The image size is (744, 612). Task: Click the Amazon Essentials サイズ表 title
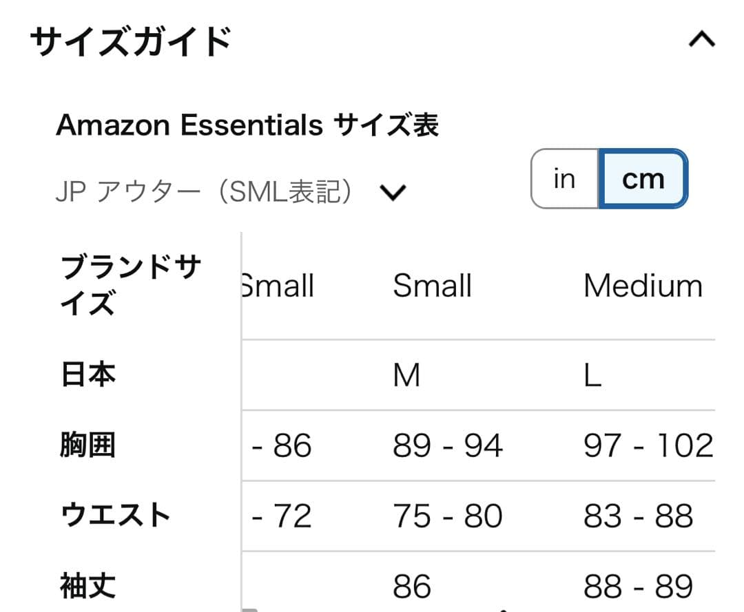click(247, 125)
